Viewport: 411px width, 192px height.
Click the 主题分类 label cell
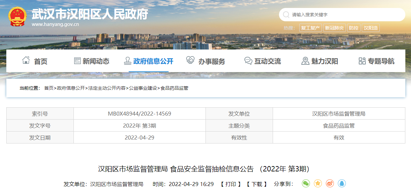[239, 126]
